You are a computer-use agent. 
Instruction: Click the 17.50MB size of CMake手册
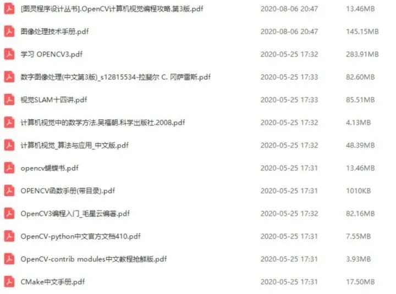coord(360,282)
